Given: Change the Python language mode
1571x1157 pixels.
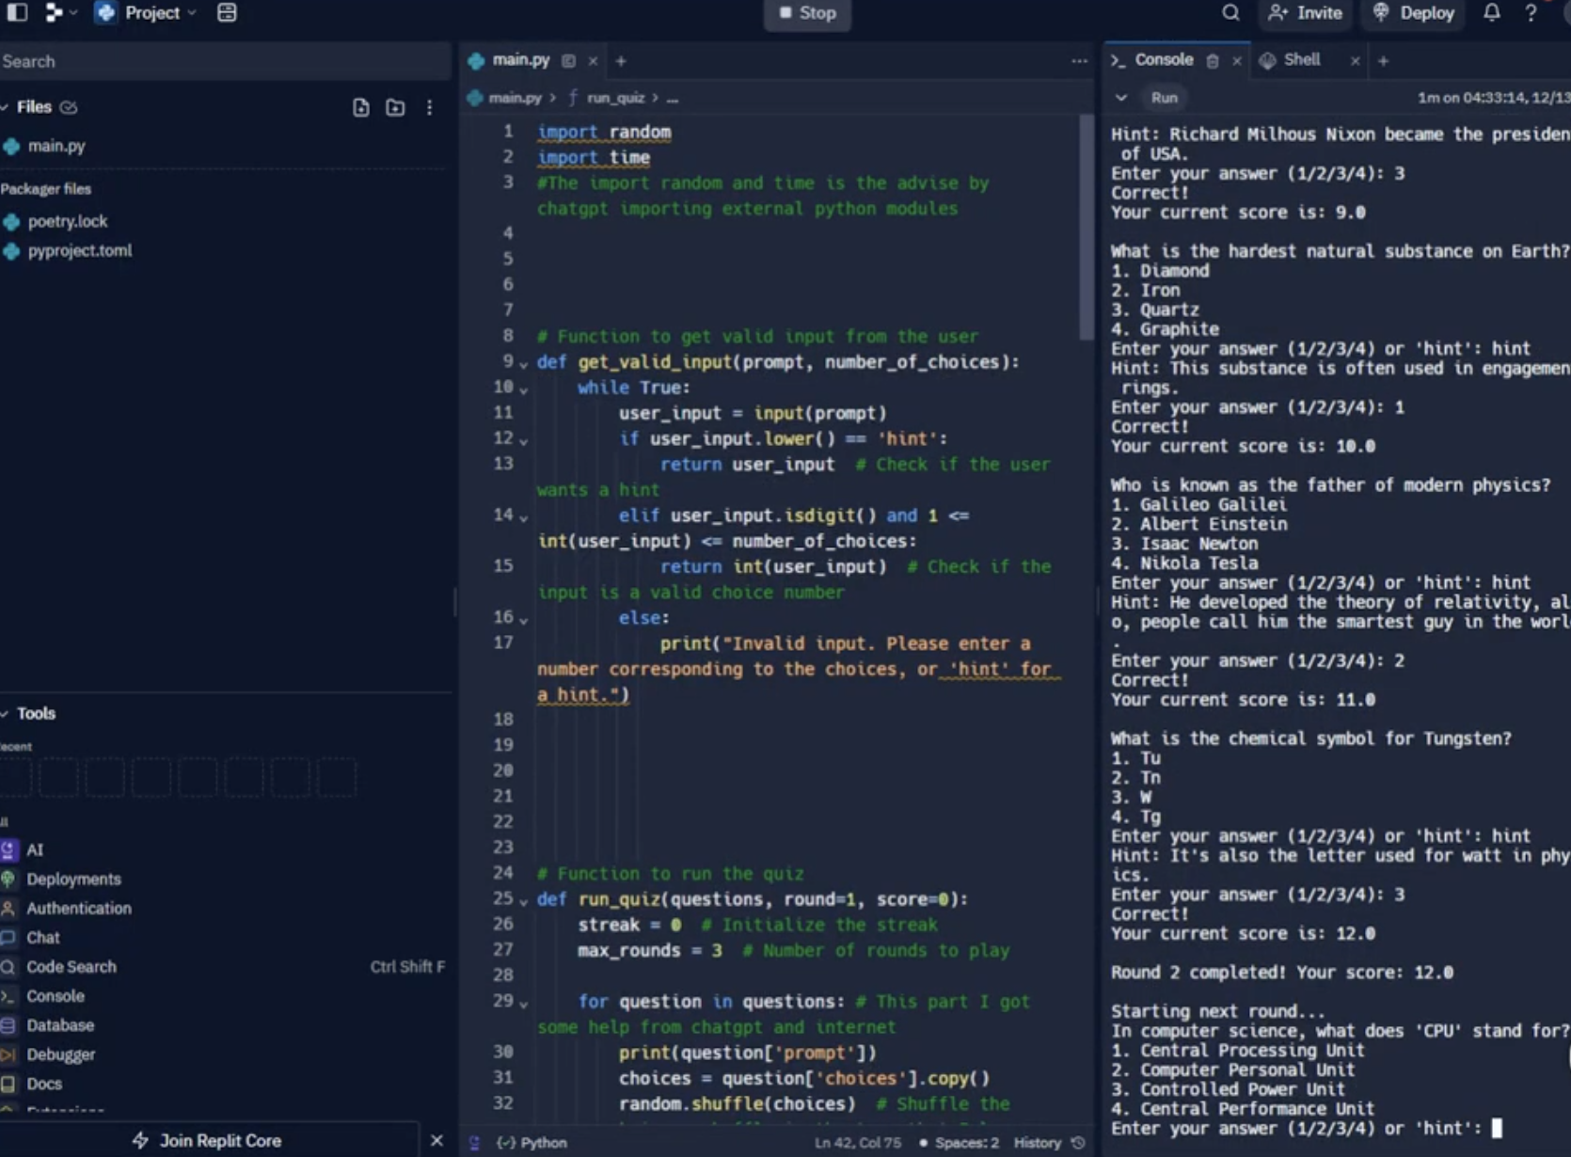Looking at the screenshot, I should (532, 1142).
